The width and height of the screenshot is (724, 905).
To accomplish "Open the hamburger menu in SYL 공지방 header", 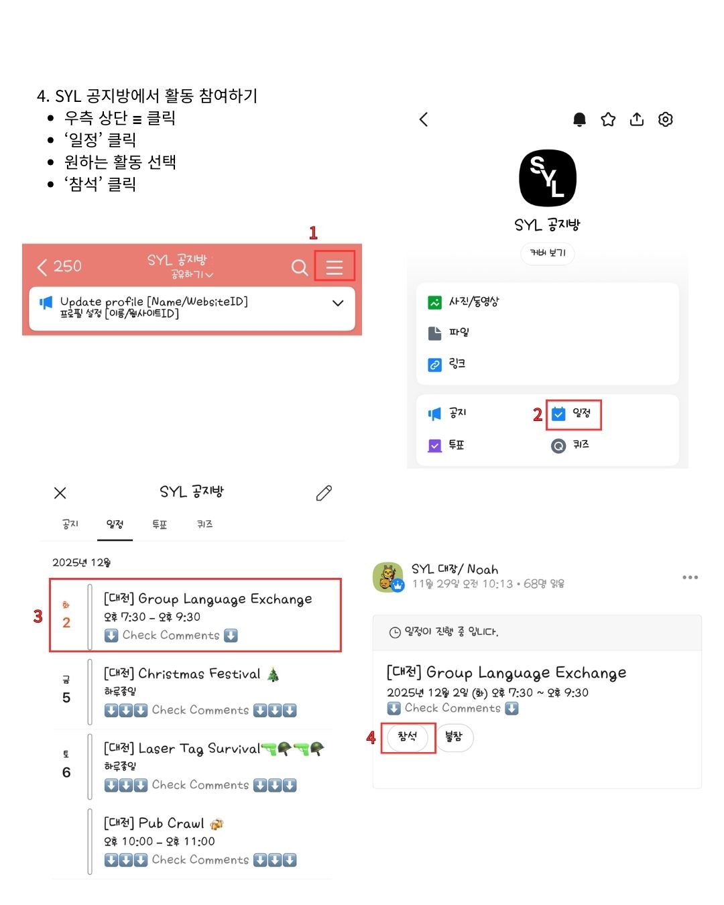I will [x=335, y=267].
